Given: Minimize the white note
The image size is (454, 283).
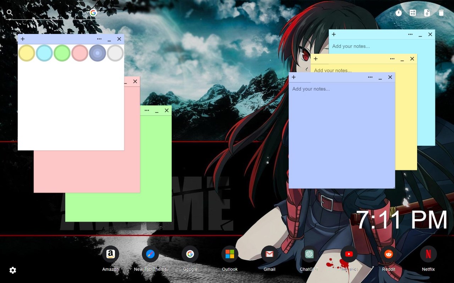Looking at the screenshot, I should [109, 39].
